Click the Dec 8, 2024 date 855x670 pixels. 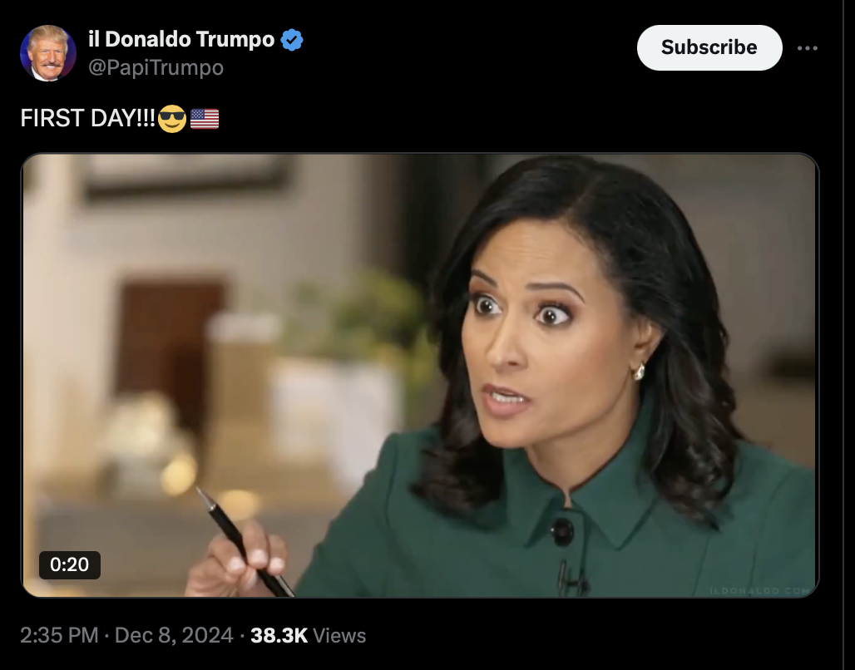(x=174, y=635)
